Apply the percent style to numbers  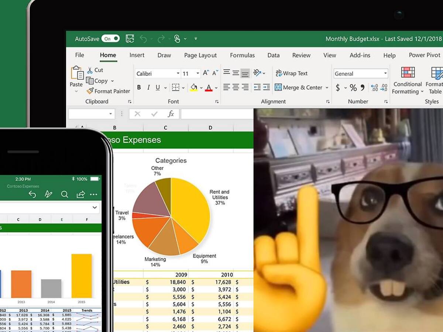(353, 87)
